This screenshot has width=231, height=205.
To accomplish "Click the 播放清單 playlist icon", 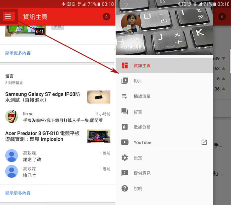I will [x=125, y=96].
